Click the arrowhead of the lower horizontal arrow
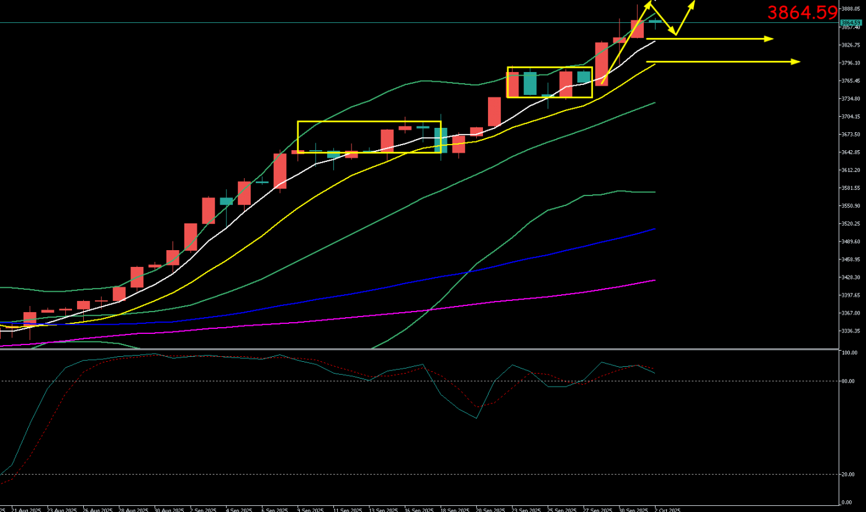The image size is (866, 512). click(796, 61)
